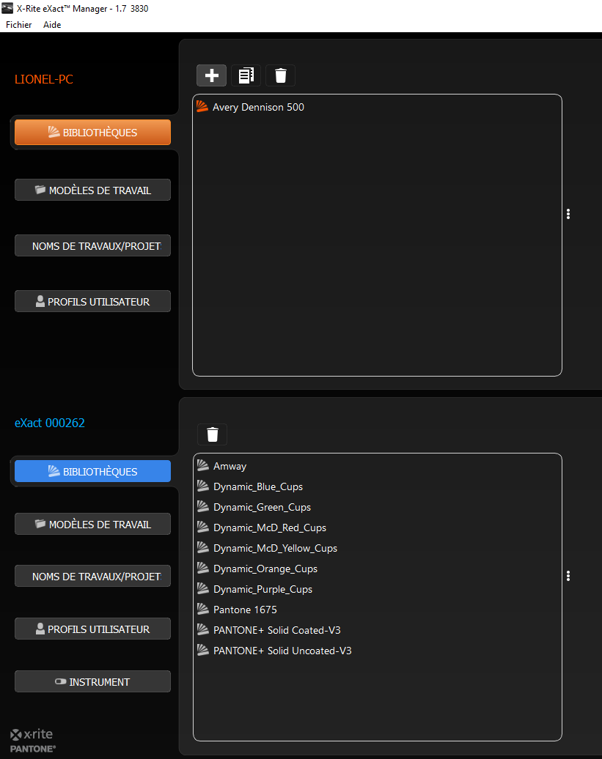Image resolution: width=602 pixels, height=759 pixels.
Task: Click the icon beside Dynamic_Green_Cups
Action: pyautogui.click(x=203, y=506)
